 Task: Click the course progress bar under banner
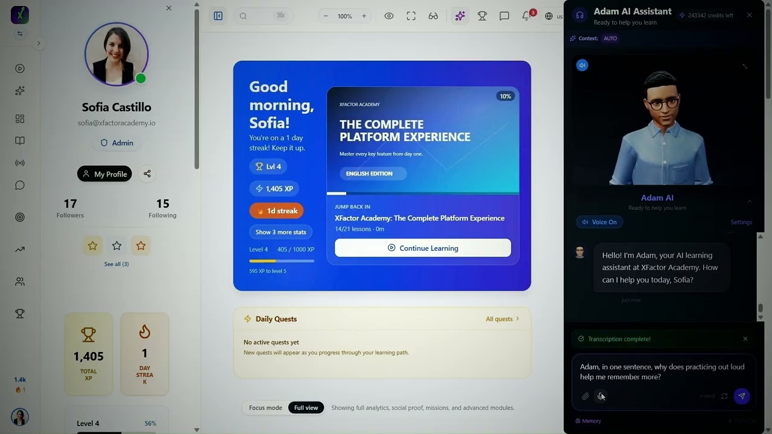pos(423,193)
